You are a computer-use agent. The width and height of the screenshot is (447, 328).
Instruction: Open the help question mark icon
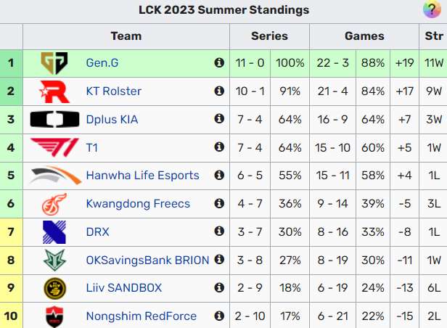coord(430,9)
